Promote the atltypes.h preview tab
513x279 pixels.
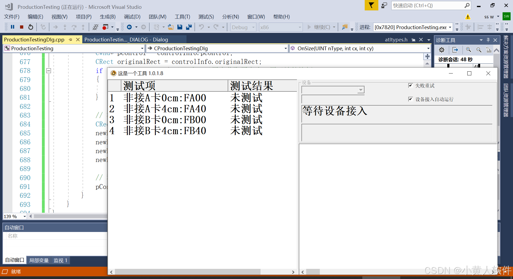[413, 40]
